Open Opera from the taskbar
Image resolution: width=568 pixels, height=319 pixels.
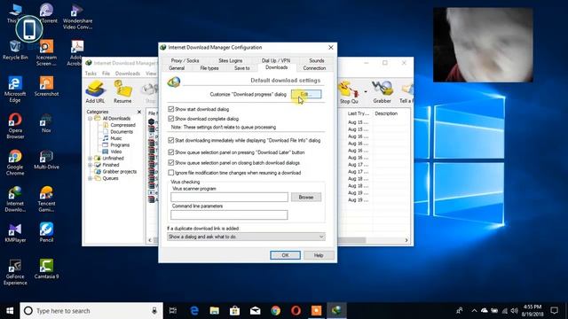coord(296,311)
